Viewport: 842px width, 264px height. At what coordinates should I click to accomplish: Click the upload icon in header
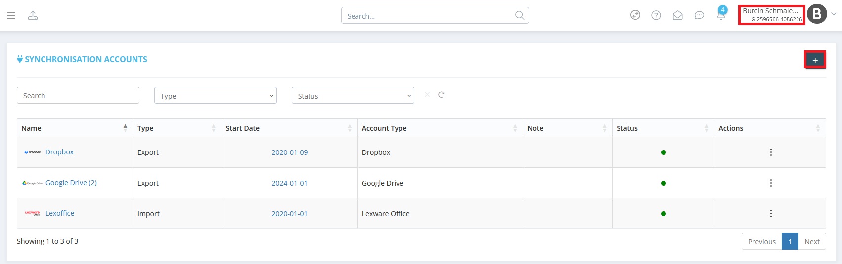pos(33,16)
